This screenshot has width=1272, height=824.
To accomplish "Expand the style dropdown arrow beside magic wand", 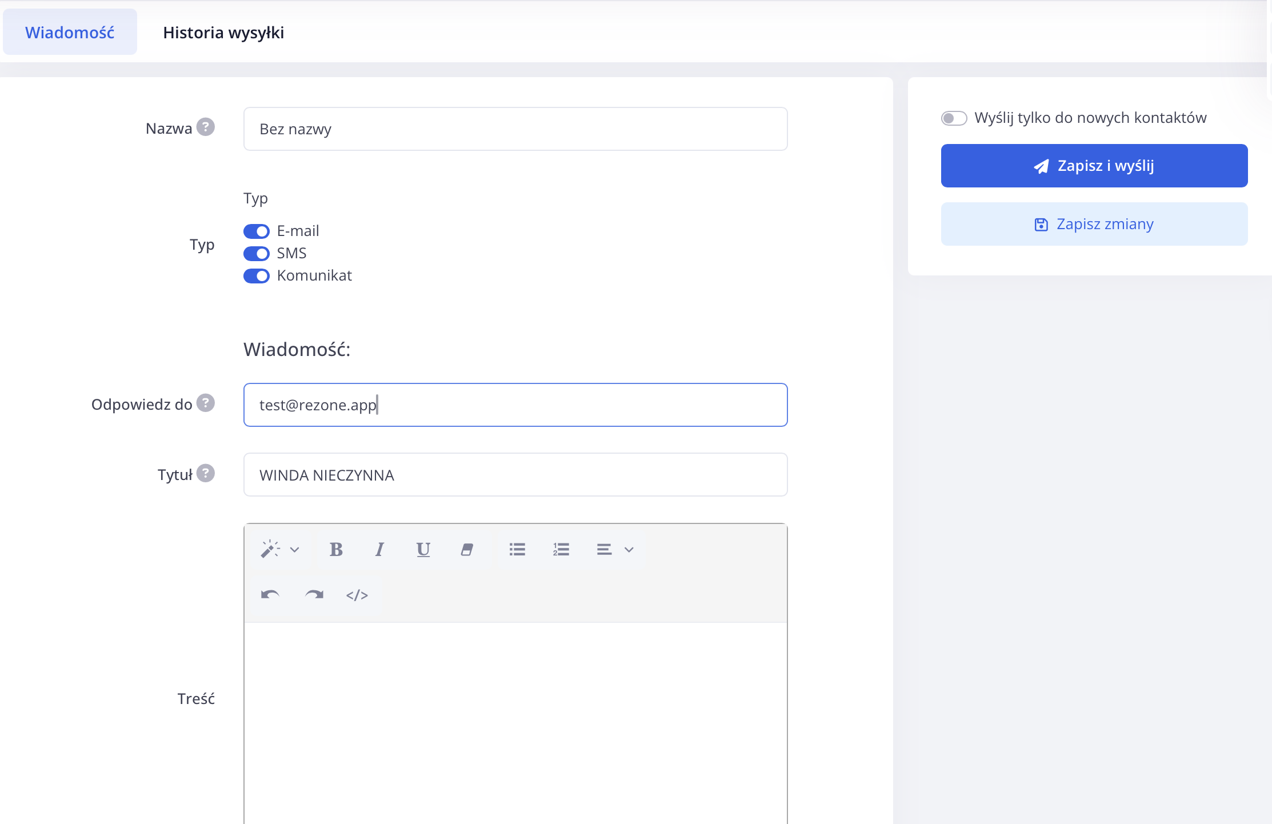I will point(294,550).
